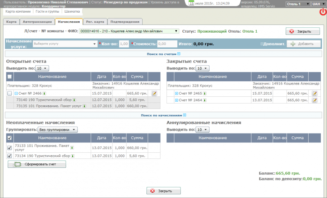
Task: Switch to the Автотранзакции tab
Action: (x=37, y=22)
